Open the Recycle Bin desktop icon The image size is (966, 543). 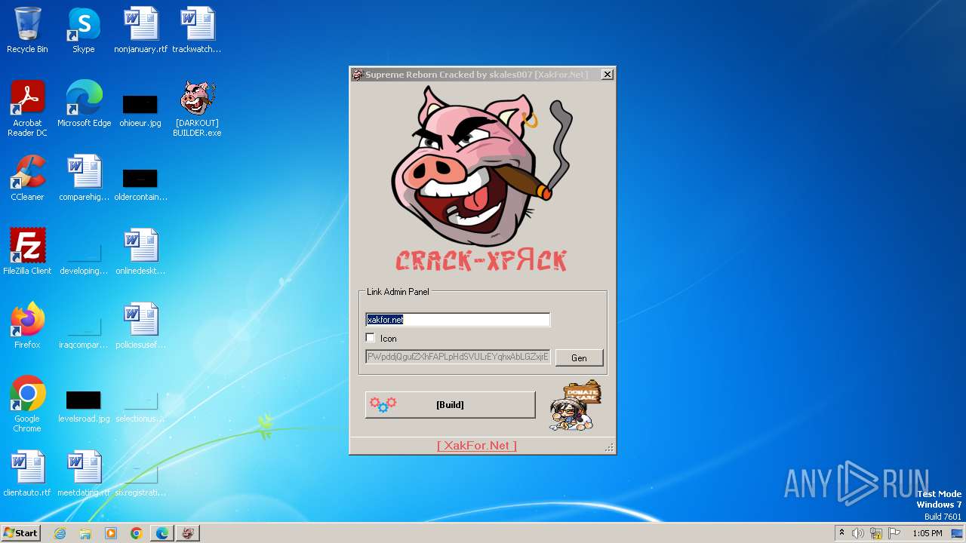tap(27, 30)
